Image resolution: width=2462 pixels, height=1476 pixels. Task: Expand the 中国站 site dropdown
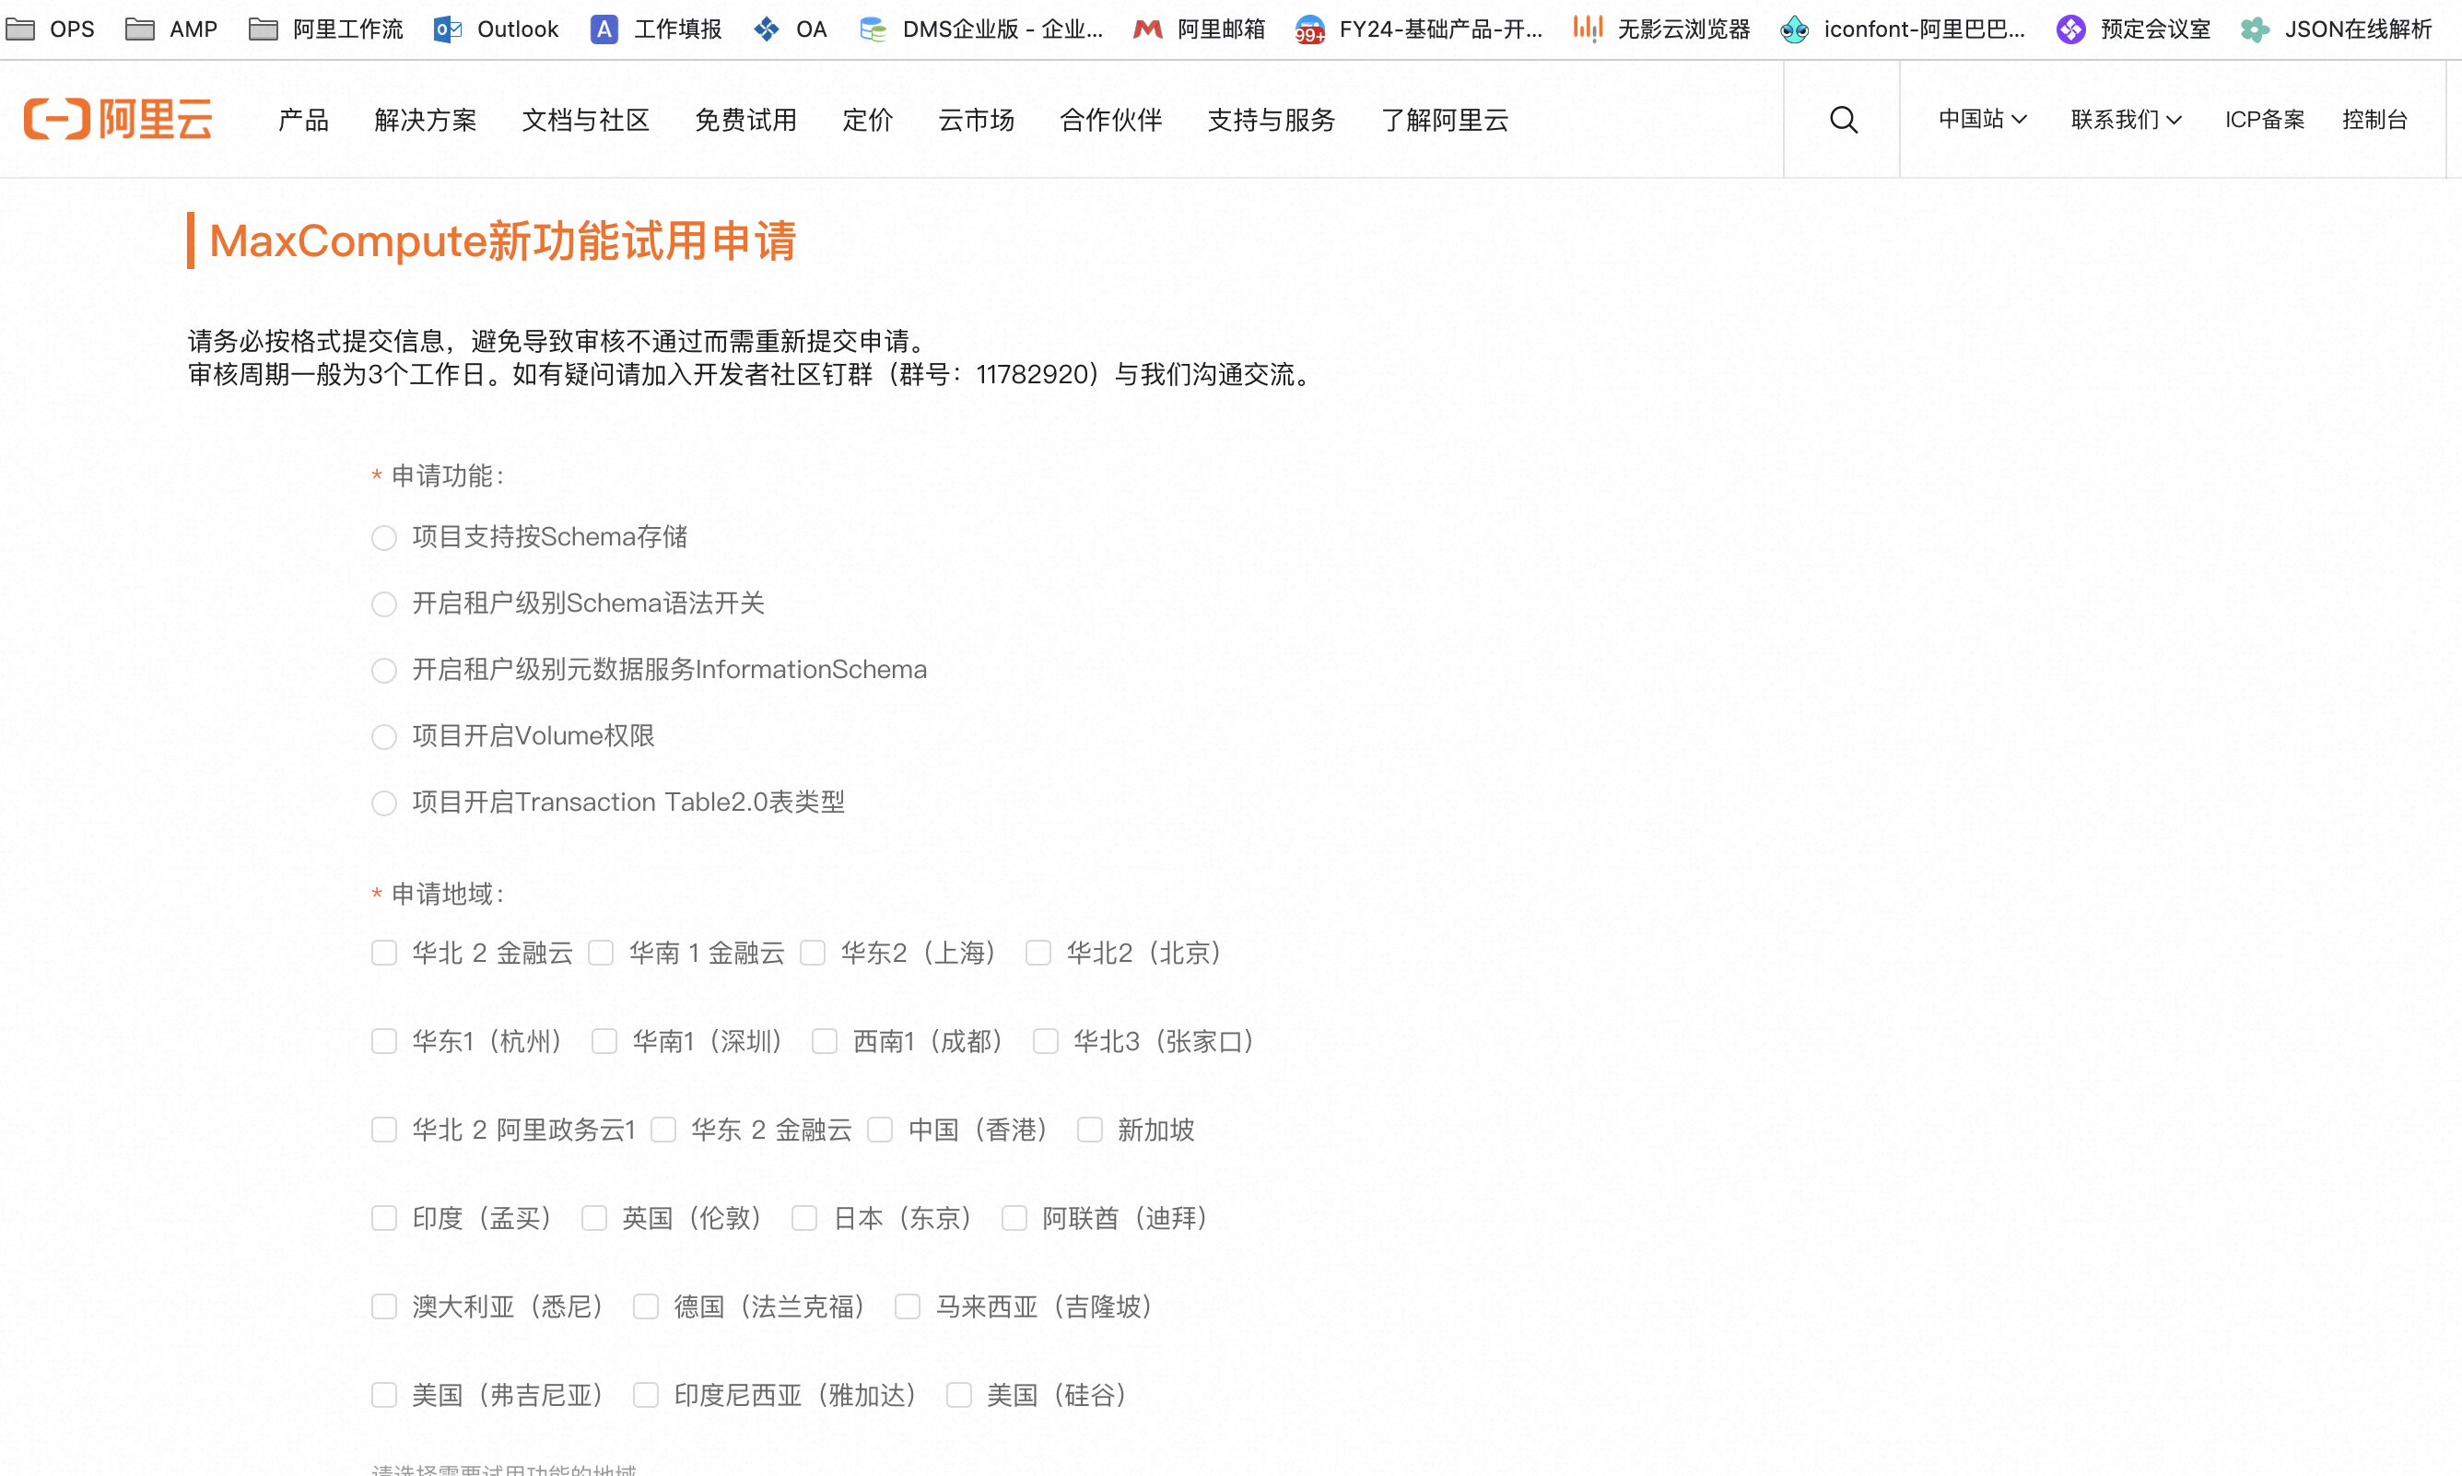(x=1983, y=120)
